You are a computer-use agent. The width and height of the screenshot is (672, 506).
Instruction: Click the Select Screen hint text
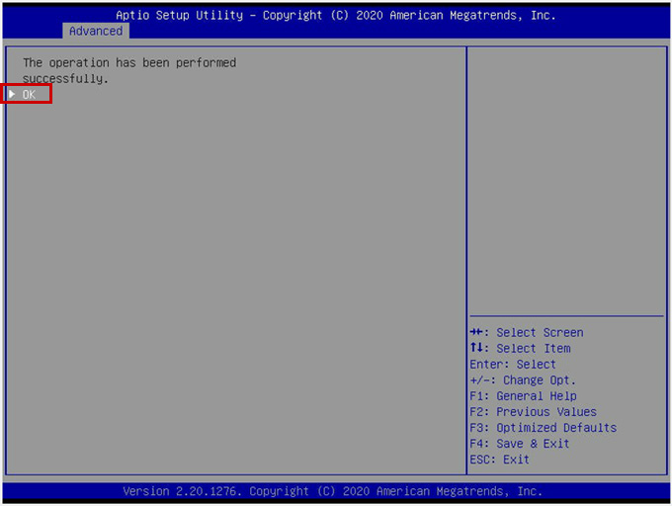pos(540,333)
